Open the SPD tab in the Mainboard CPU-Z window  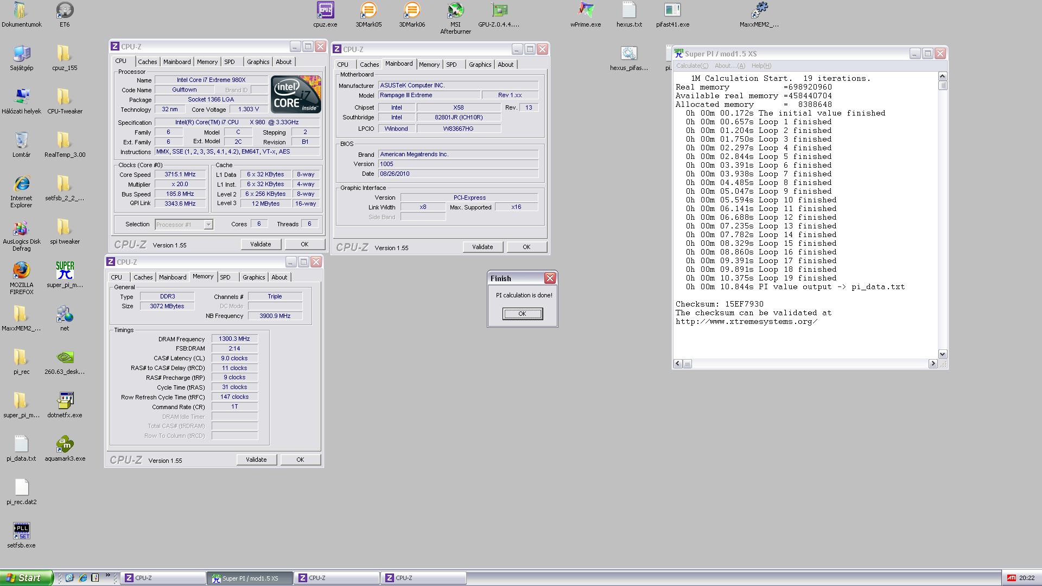(x=452, y=65)
